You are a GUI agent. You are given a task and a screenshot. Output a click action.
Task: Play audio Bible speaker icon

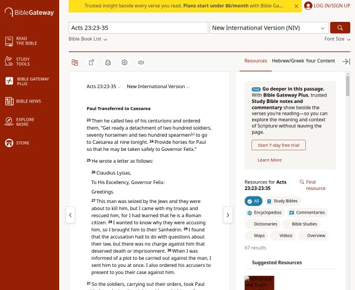point(141,63)
